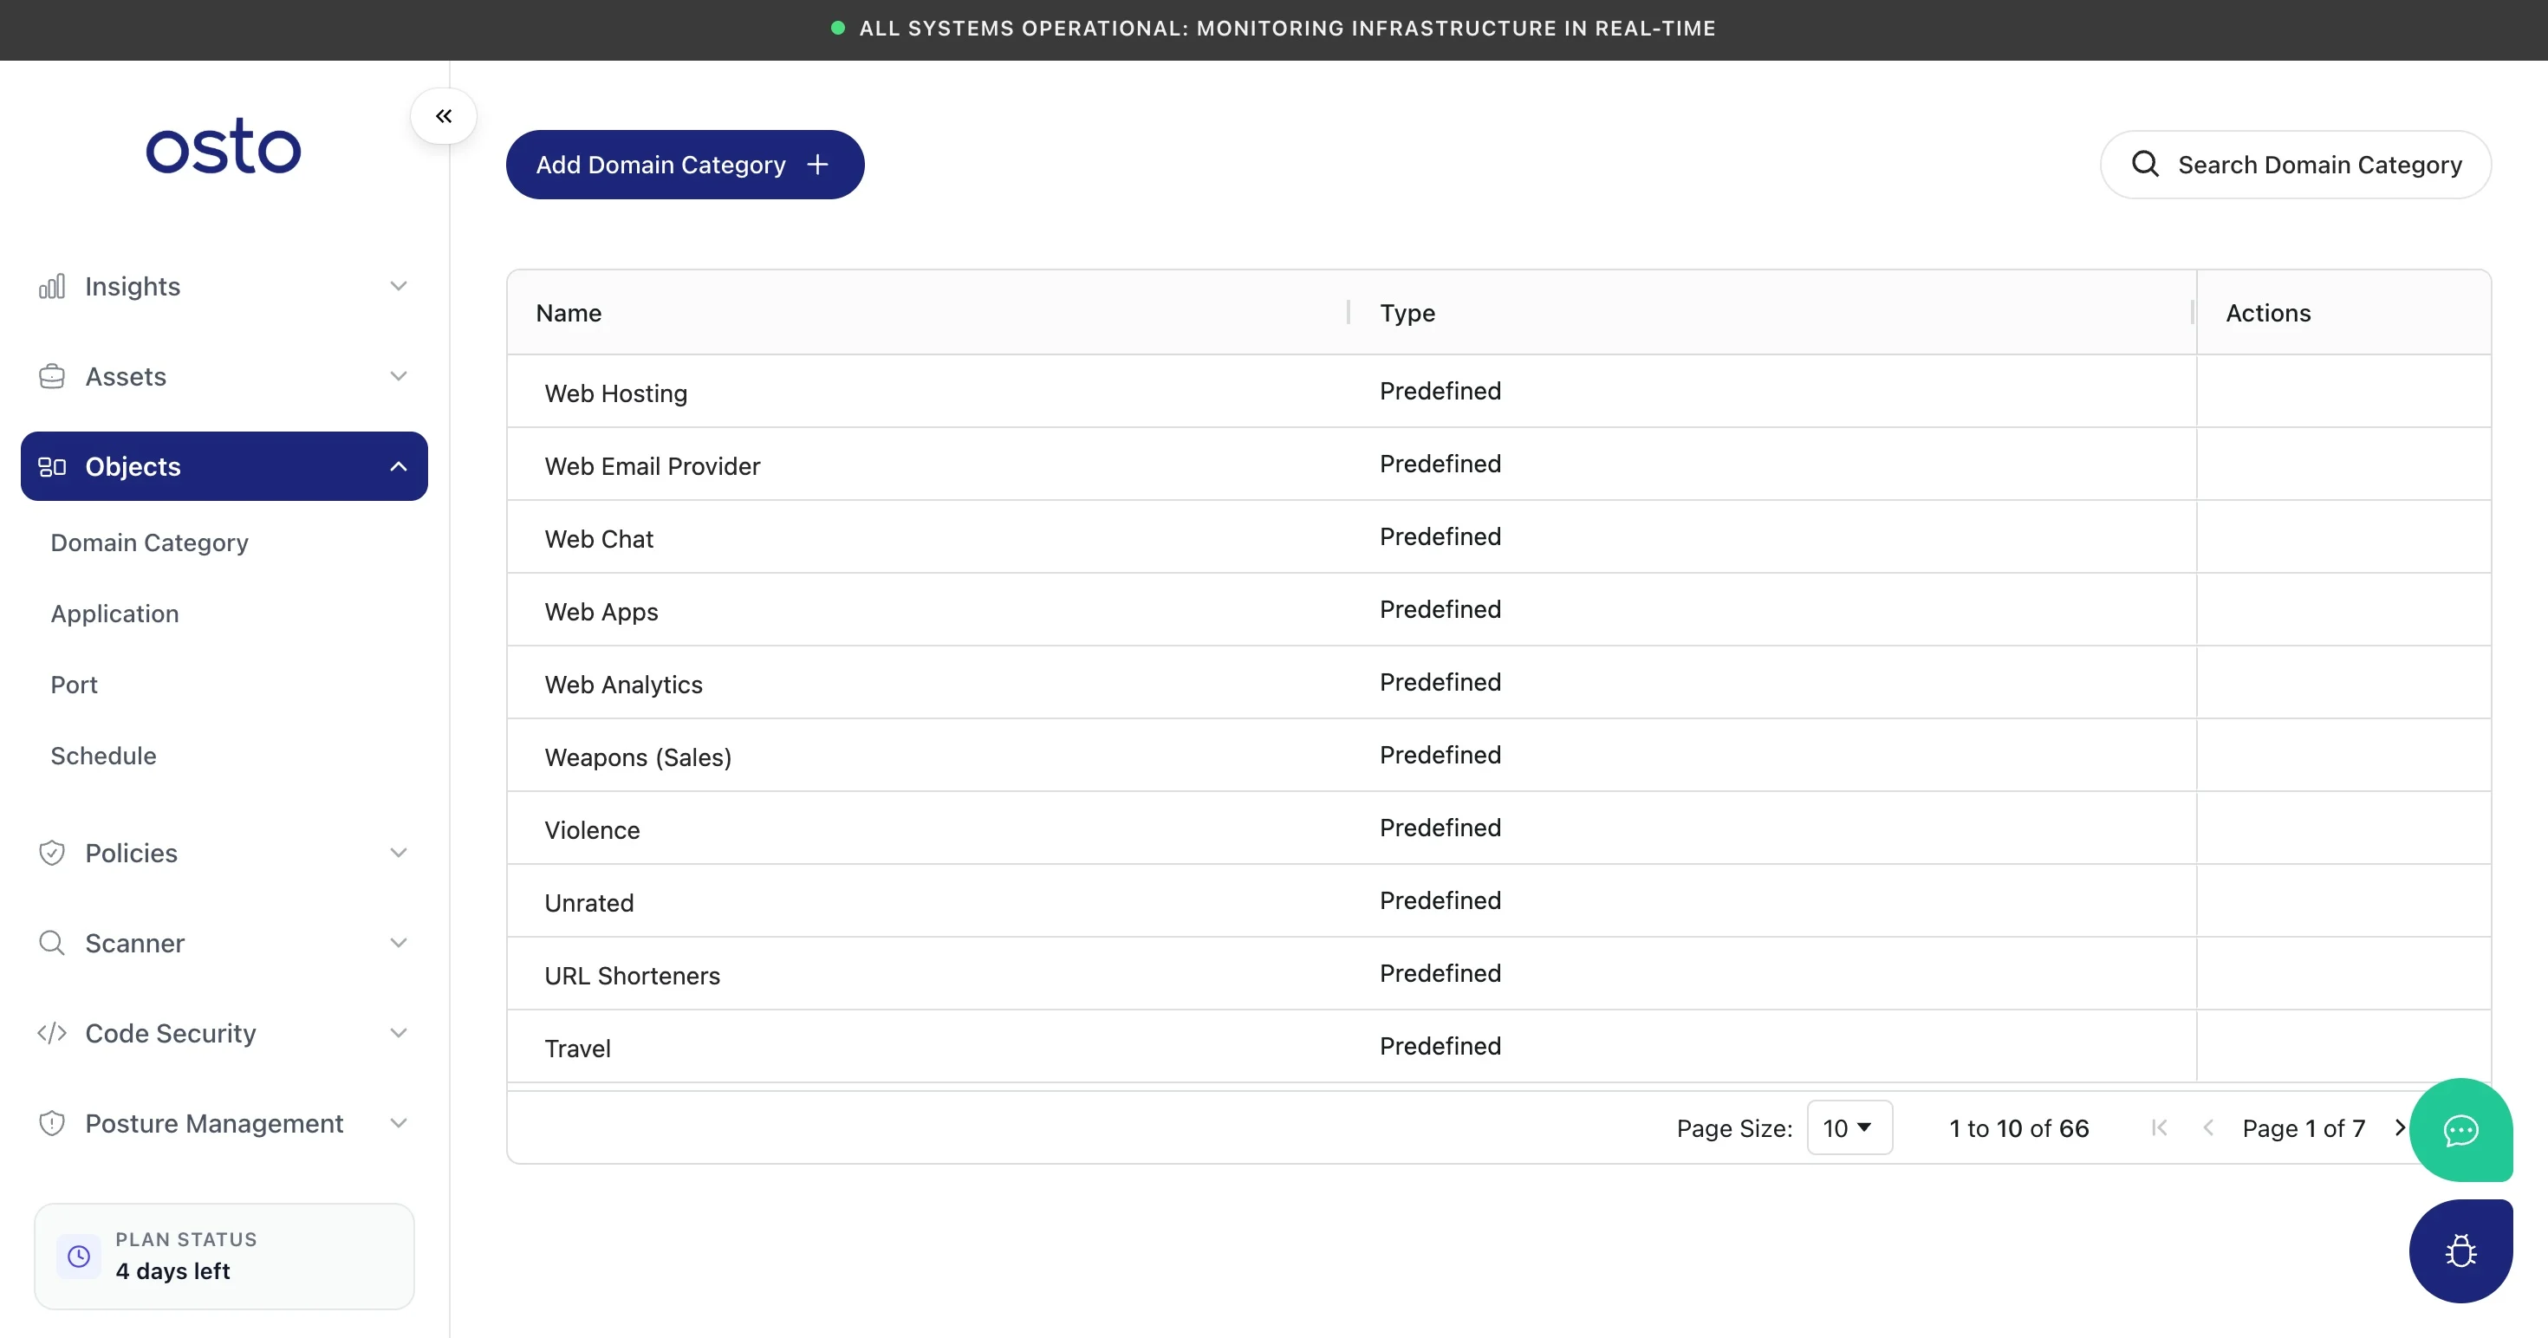The image size is (2548, 1338).
Task: Click the Scanner magnifier icon
Action: click(x=51, y=943)
